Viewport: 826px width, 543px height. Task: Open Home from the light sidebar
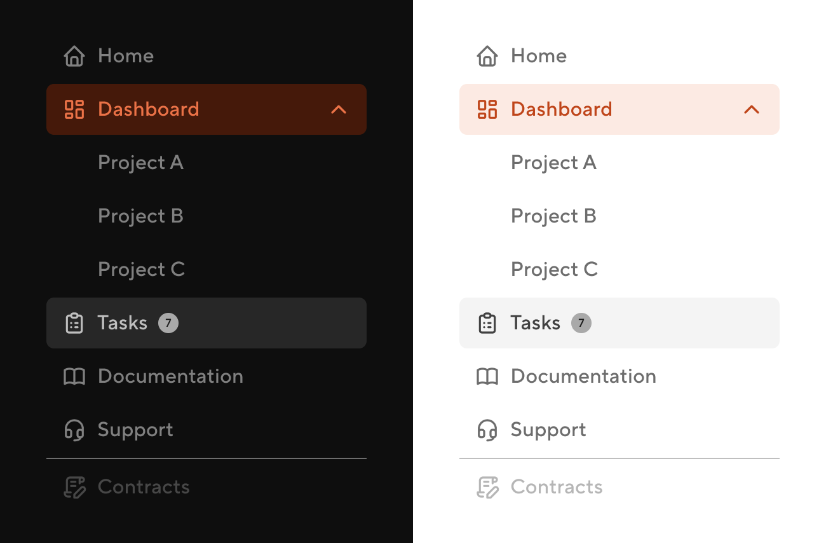[x=538, y=56]
